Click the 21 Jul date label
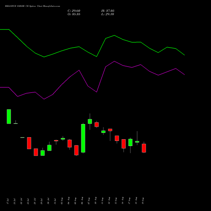Screen dimensions: 211x211 [x=14, y=201]
